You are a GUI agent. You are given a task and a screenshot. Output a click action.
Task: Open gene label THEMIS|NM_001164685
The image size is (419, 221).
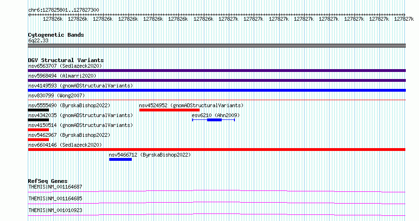55,198
